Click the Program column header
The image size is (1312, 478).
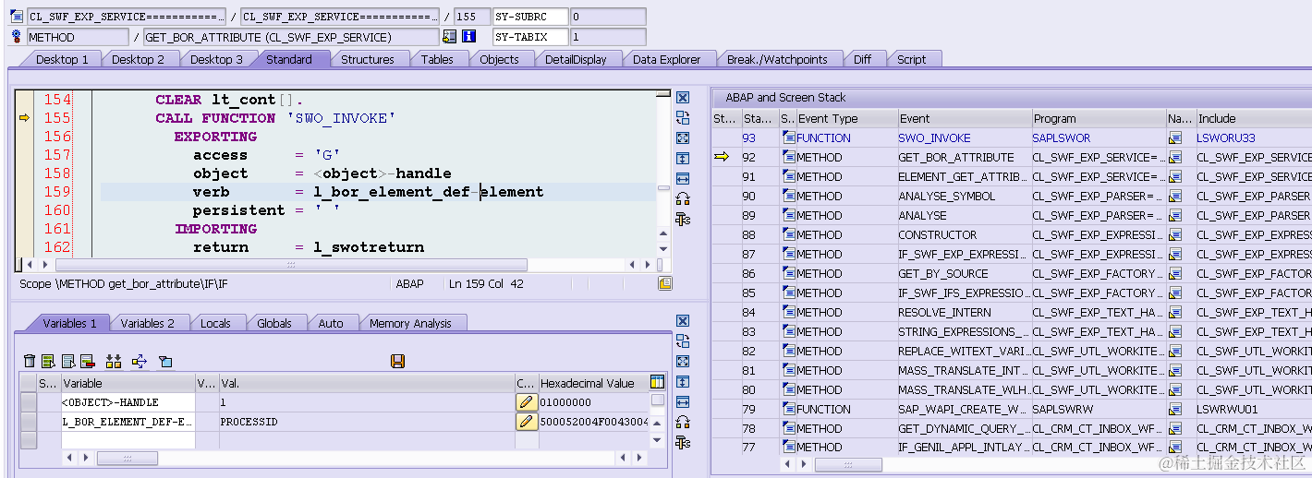click(x=1098, y=118)
